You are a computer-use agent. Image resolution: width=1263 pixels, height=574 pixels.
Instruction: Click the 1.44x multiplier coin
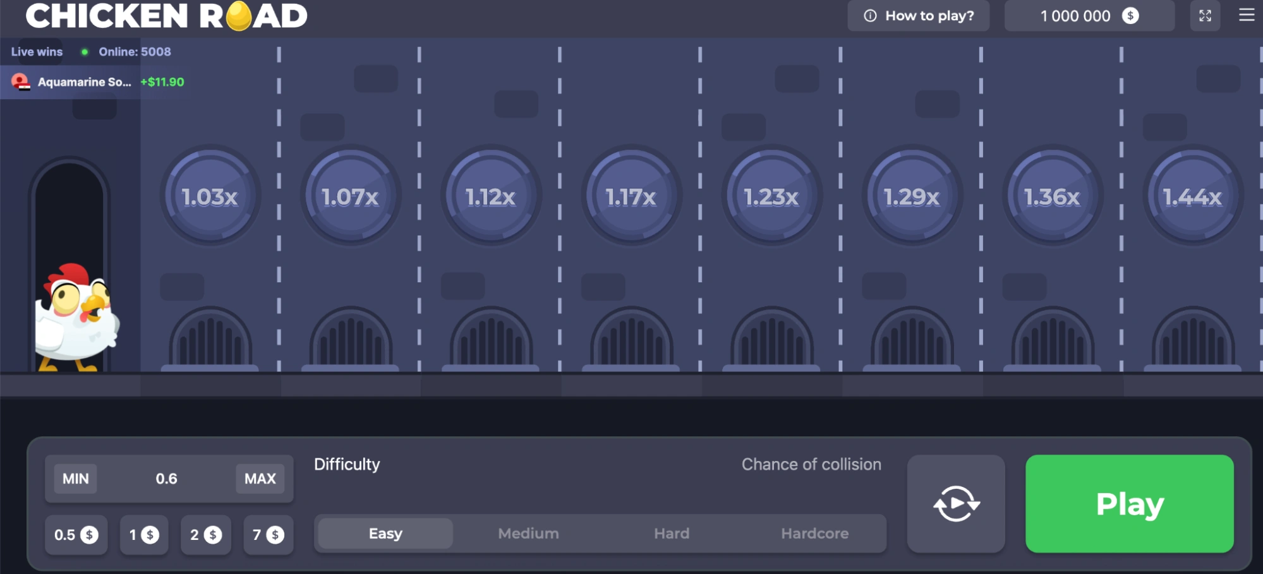[x=1192, y=196]
